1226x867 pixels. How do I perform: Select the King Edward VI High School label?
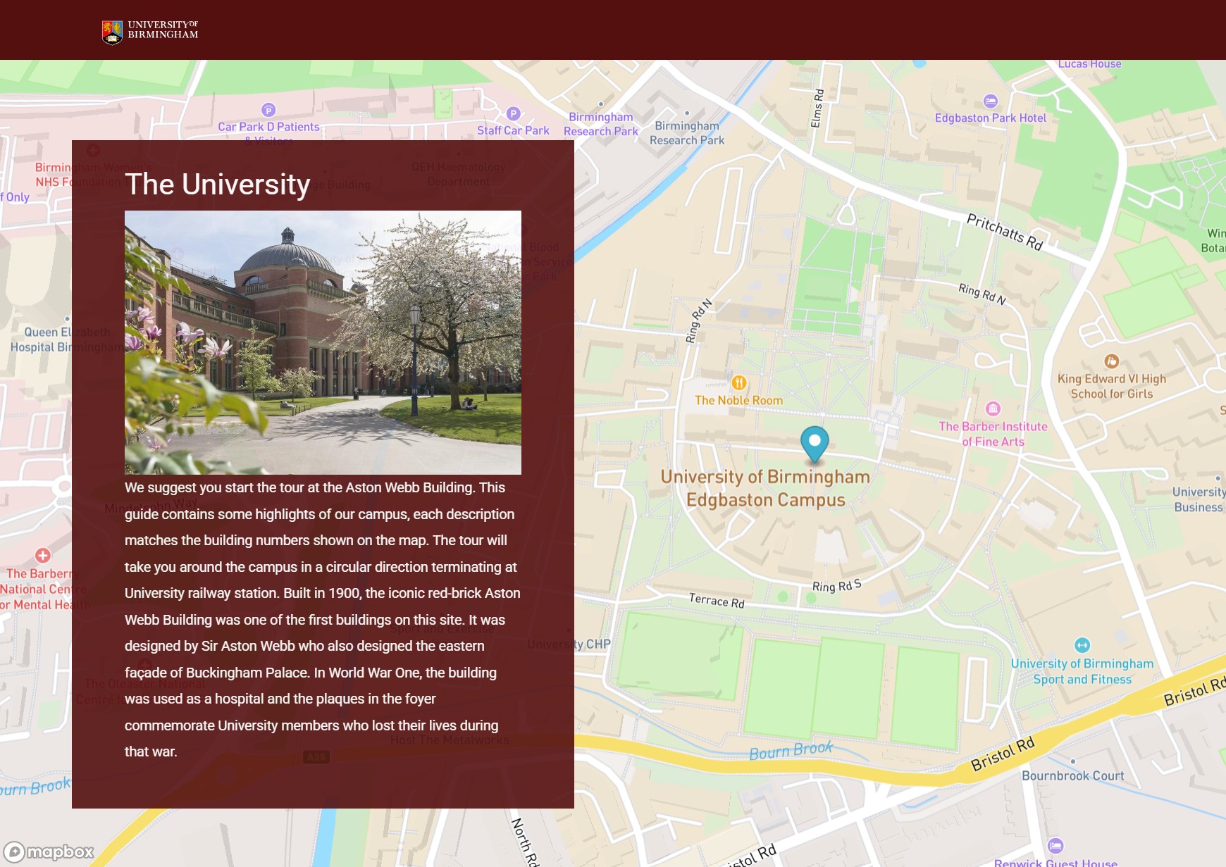pos(1112,386)
